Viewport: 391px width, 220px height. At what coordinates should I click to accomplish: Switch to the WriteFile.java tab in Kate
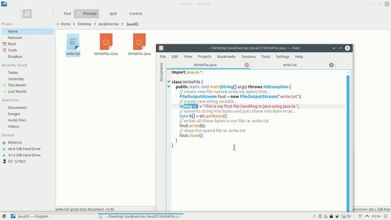point(205,65)
